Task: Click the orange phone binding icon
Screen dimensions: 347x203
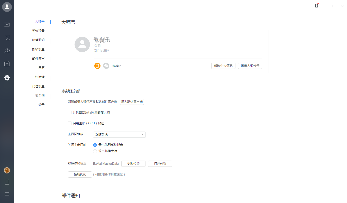Action: [x=97, y=66]
